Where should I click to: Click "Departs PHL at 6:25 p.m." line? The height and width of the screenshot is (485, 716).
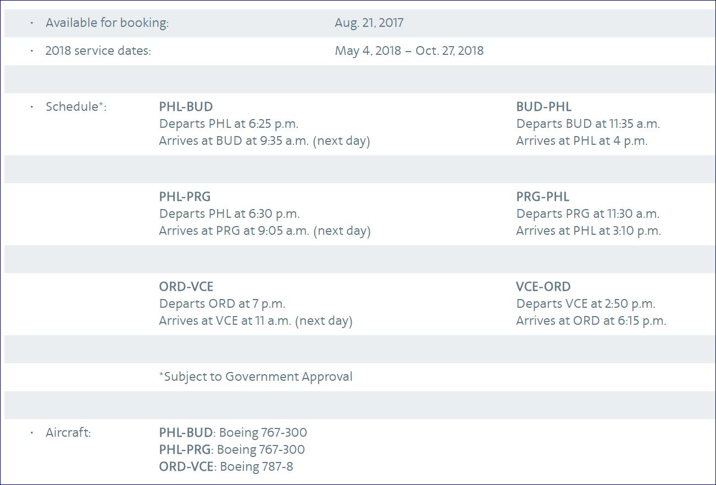(229, 124)
